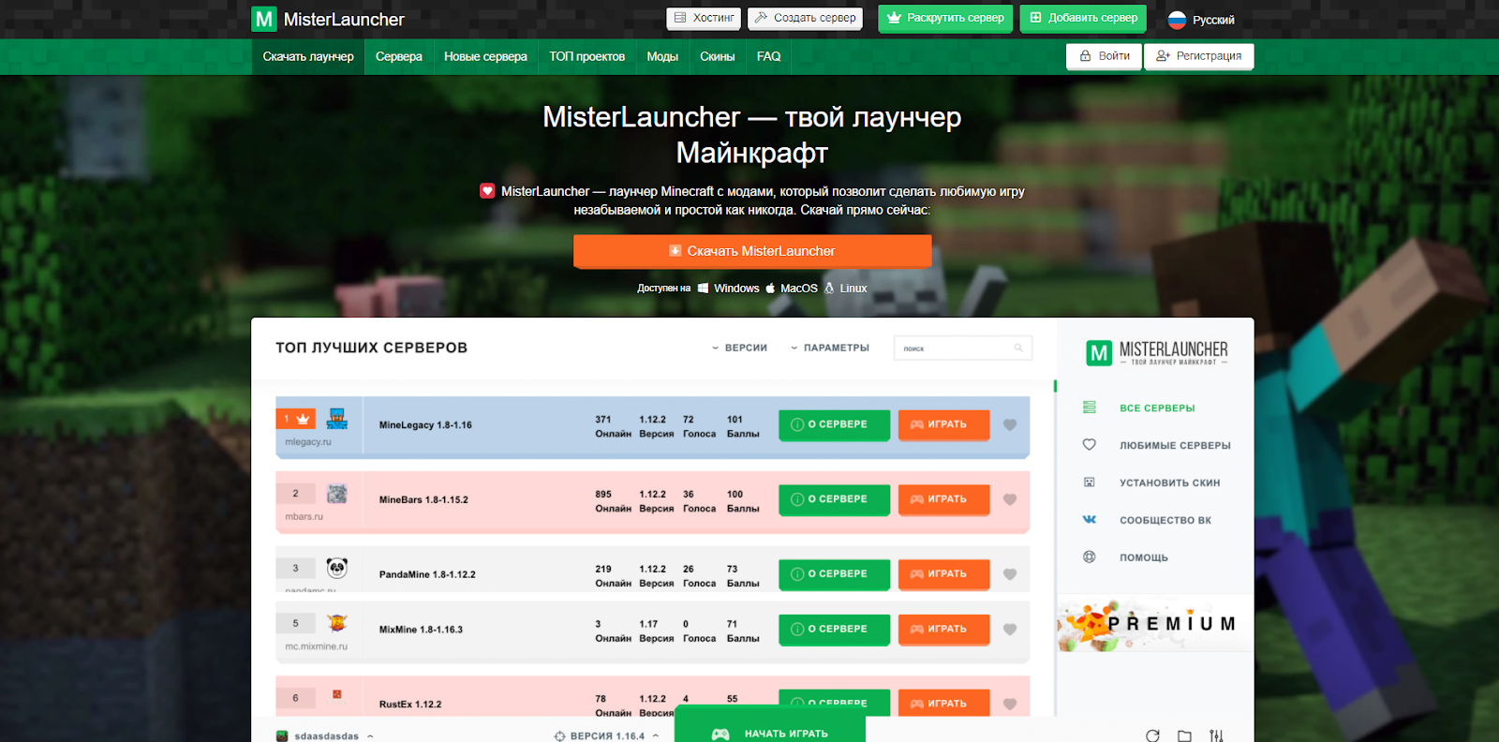Screen dimensions: 1499x742
Task: Click ИГРАТЬ for MineLegacy
Action: click(x=943, y=424)
